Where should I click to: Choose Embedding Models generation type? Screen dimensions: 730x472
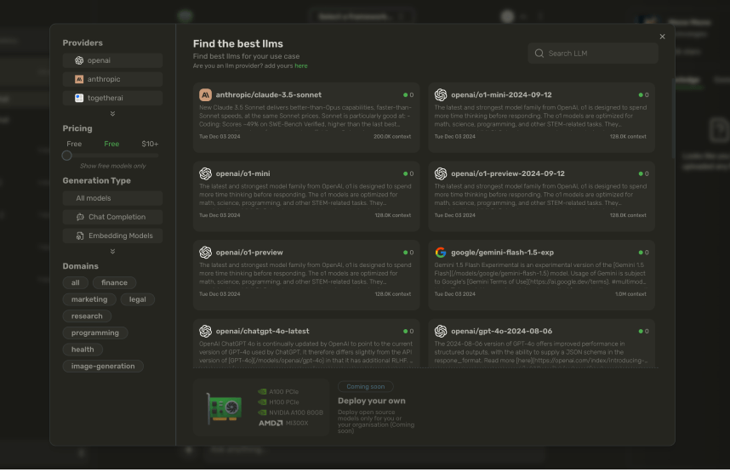click(x=112, y=236)
